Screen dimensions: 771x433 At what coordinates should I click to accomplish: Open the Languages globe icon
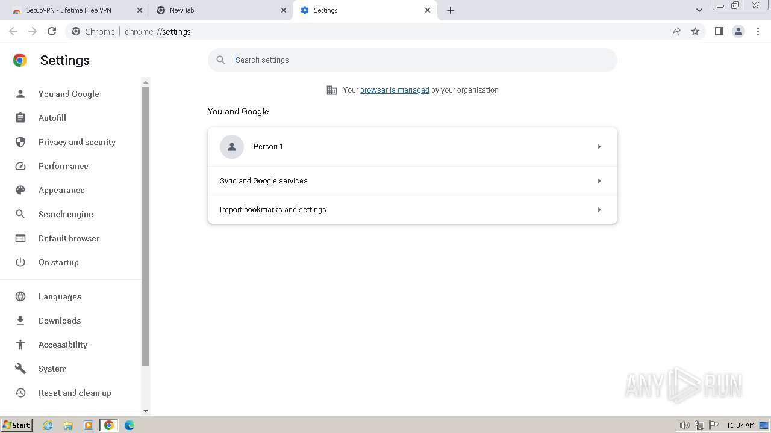click(x=20, y=296)
